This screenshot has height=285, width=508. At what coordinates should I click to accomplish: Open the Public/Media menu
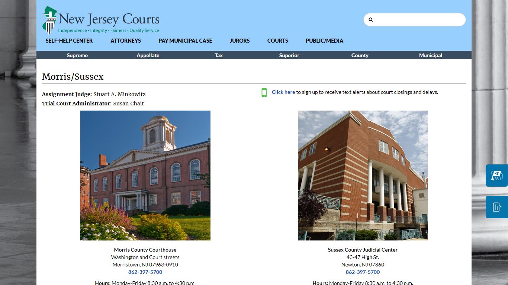pos(325,41)
